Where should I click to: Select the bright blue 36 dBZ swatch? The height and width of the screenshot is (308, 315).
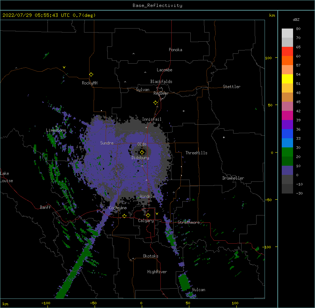click(x=287, y=134)
